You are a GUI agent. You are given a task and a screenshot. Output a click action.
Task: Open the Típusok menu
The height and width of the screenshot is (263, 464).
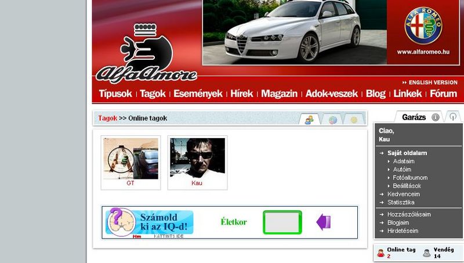[115, 93]
